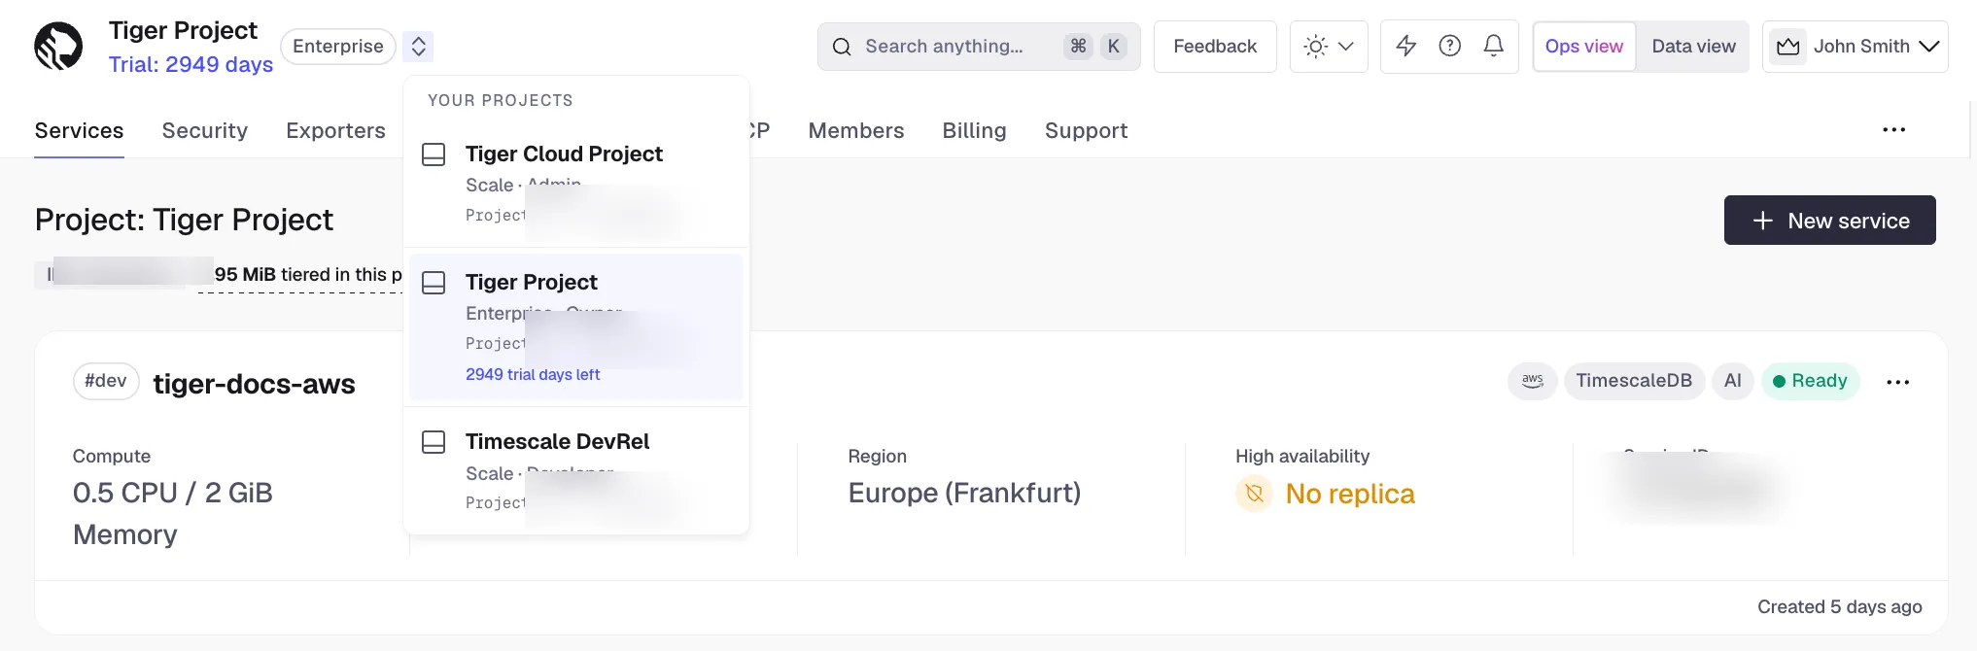Click the Project: Tiger Project heading

(x=184, y=220)
